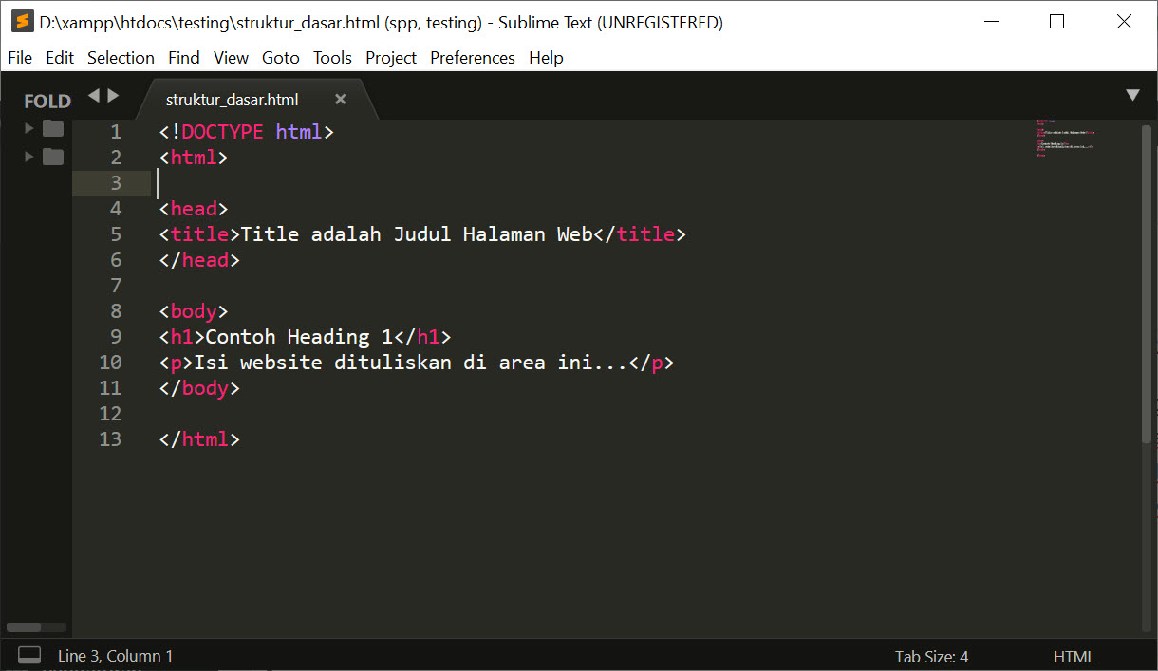Image resolution: width=1158 pixels, height=671 pixels.
Task: Expand the first sidebar folder
Action: click(x=29, y=128)
